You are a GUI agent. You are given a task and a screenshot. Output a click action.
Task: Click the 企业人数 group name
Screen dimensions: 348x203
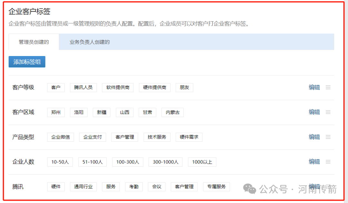(x=23, y=162)
